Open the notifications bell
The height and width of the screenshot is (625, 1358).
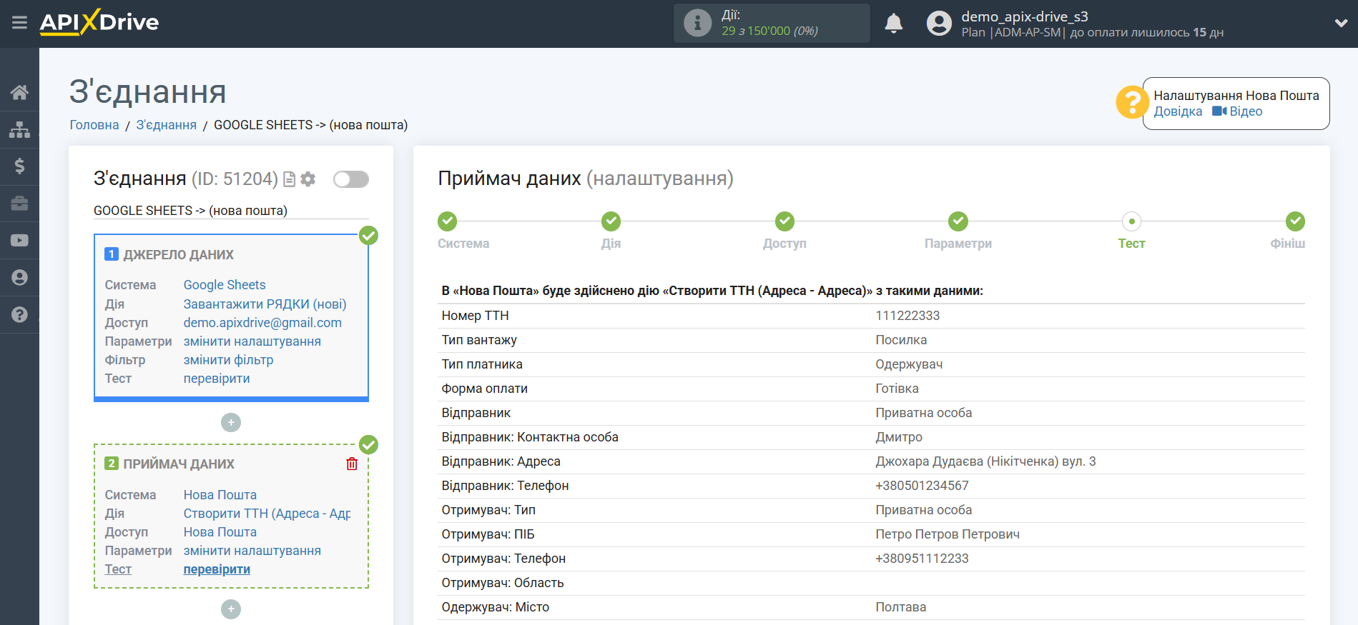(x=893, y=24)
